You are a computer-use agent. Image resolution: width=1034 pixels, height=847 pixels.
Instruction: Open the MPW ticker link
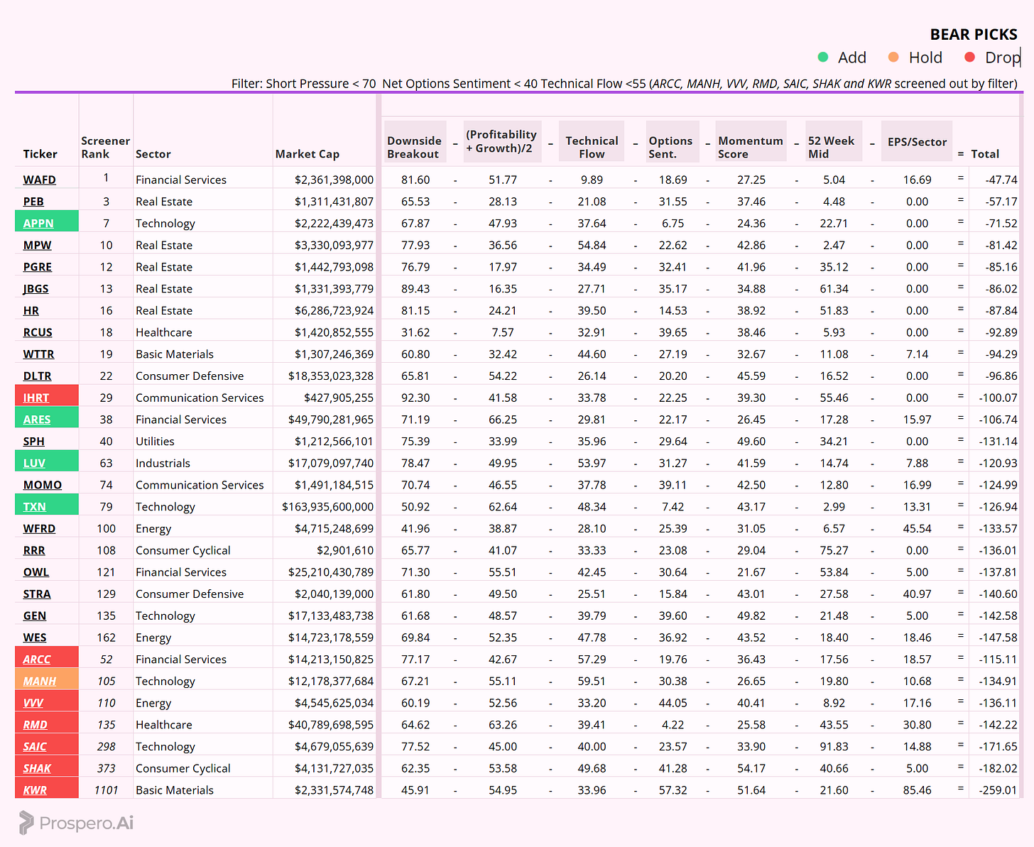click(x=37, y=245)
